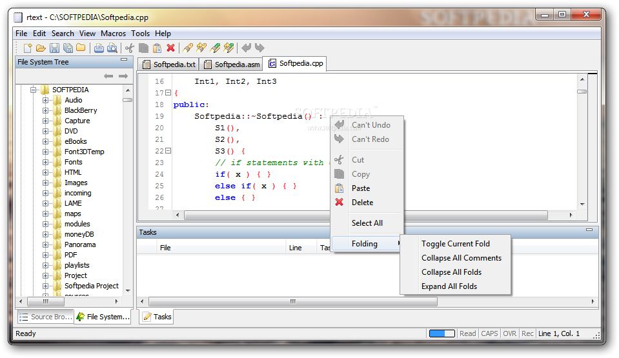
Task: Select the playlists folder
Action: coord(77,265)
